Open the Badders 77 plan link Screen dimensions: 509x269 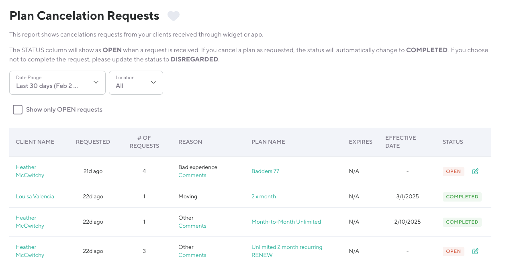pyautogui.click(x=265, y=171)
